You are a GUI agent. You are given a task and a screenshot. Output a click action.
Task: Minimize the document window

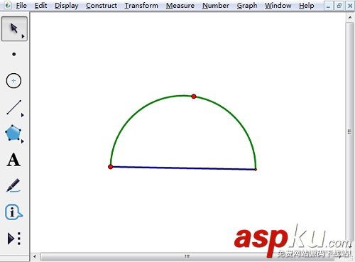point(328,6)
